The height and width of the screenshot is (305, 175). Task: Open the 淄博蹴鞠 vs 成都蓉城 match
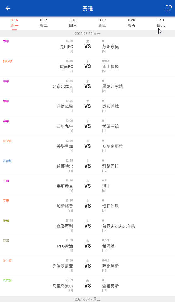point(87,106)
